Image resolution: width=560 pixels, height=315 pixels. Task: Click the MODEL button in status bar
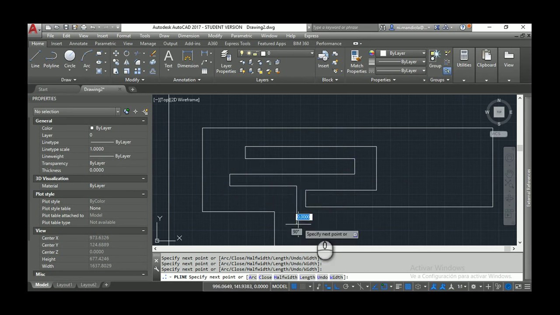pos(280,287)
